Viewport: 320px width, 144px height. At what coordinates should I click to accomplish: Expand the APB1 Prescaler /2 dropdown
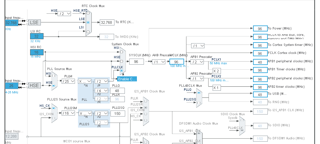pos(197,62)
